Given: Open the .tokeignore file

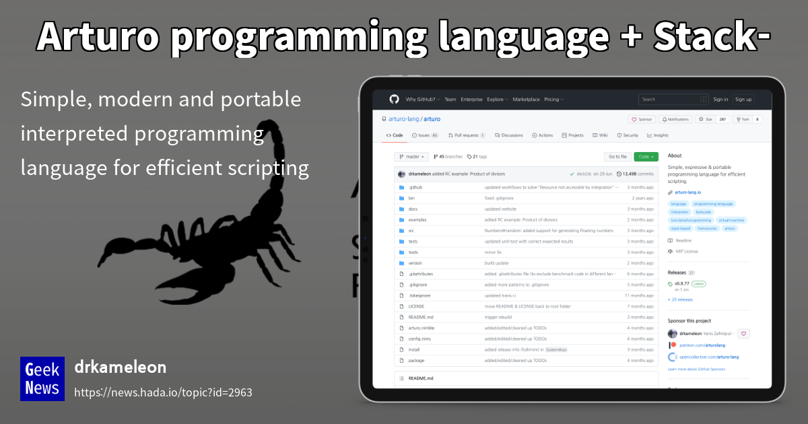Looking at the screenshot, I should [419, 295].
